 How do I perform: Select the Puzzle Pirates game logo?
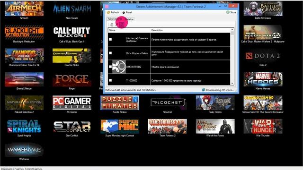tap(120, 103)
